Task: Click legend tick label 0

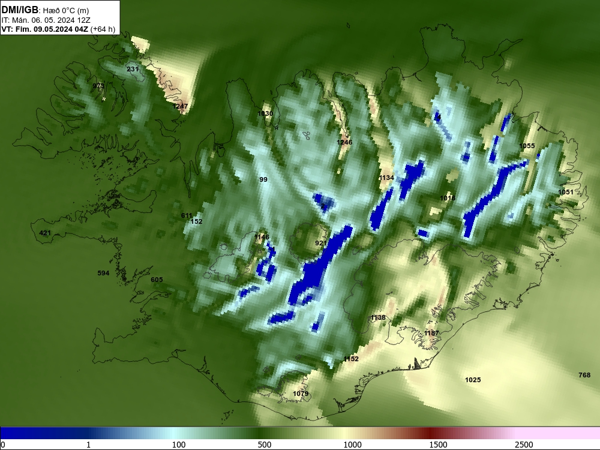Action: 3,445
